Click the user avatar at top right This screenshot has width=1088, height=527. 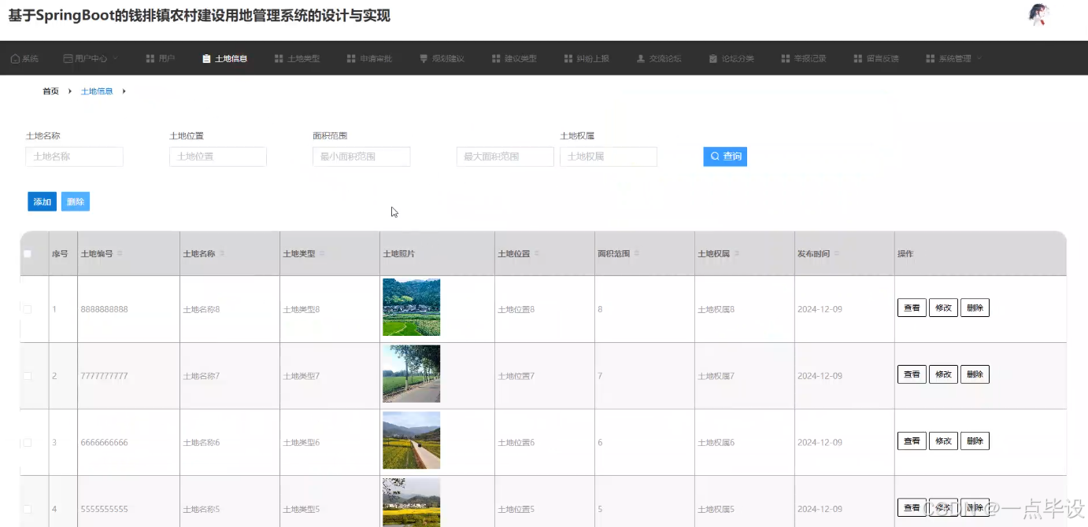click(1039, 15)
